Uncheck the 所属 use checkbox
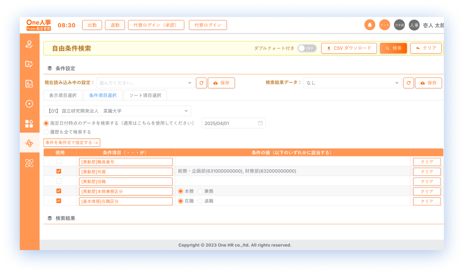464x273 pixels. [59, 171]
